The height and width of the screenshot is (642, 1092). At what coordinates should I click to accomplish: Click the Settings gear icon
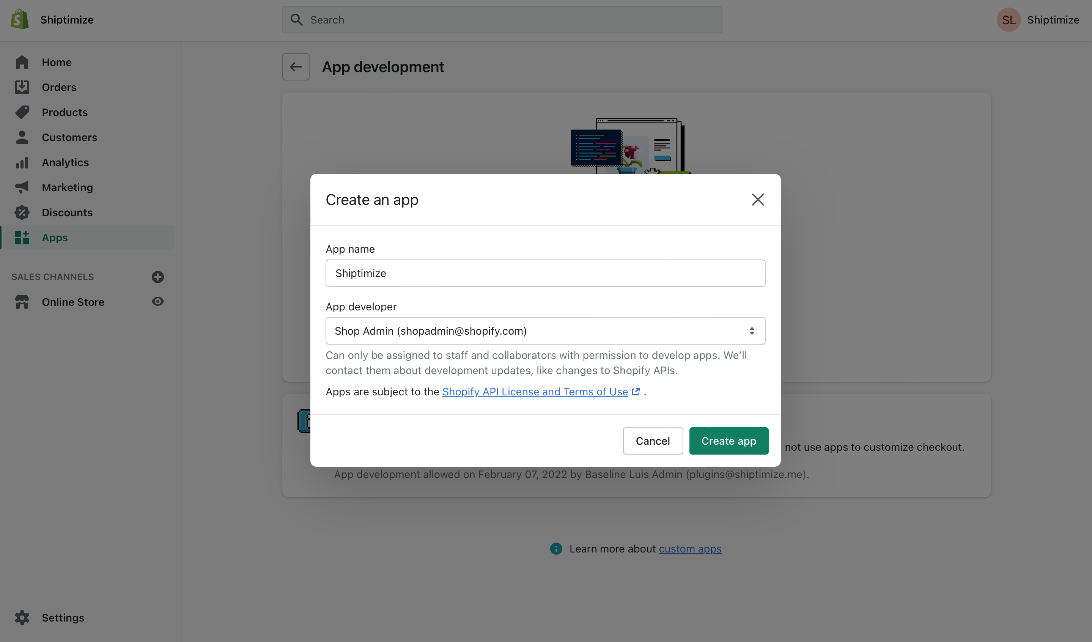coord(22,618)
